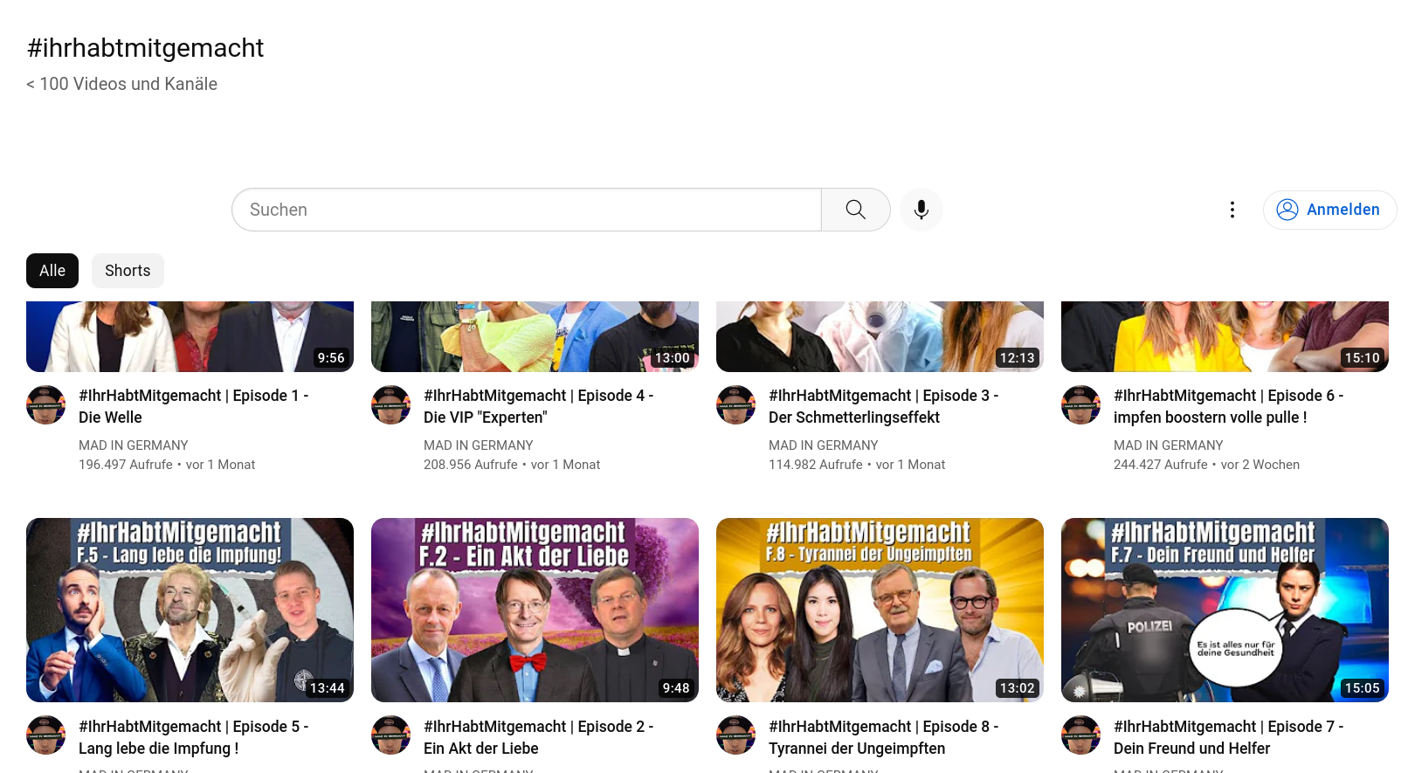The width and height of the screenshot is (1415, 773).
Task: Open video title Episode 3 - Der Schmetterlingseffekt
Action: pyautogui.click(x=884, y=406)
